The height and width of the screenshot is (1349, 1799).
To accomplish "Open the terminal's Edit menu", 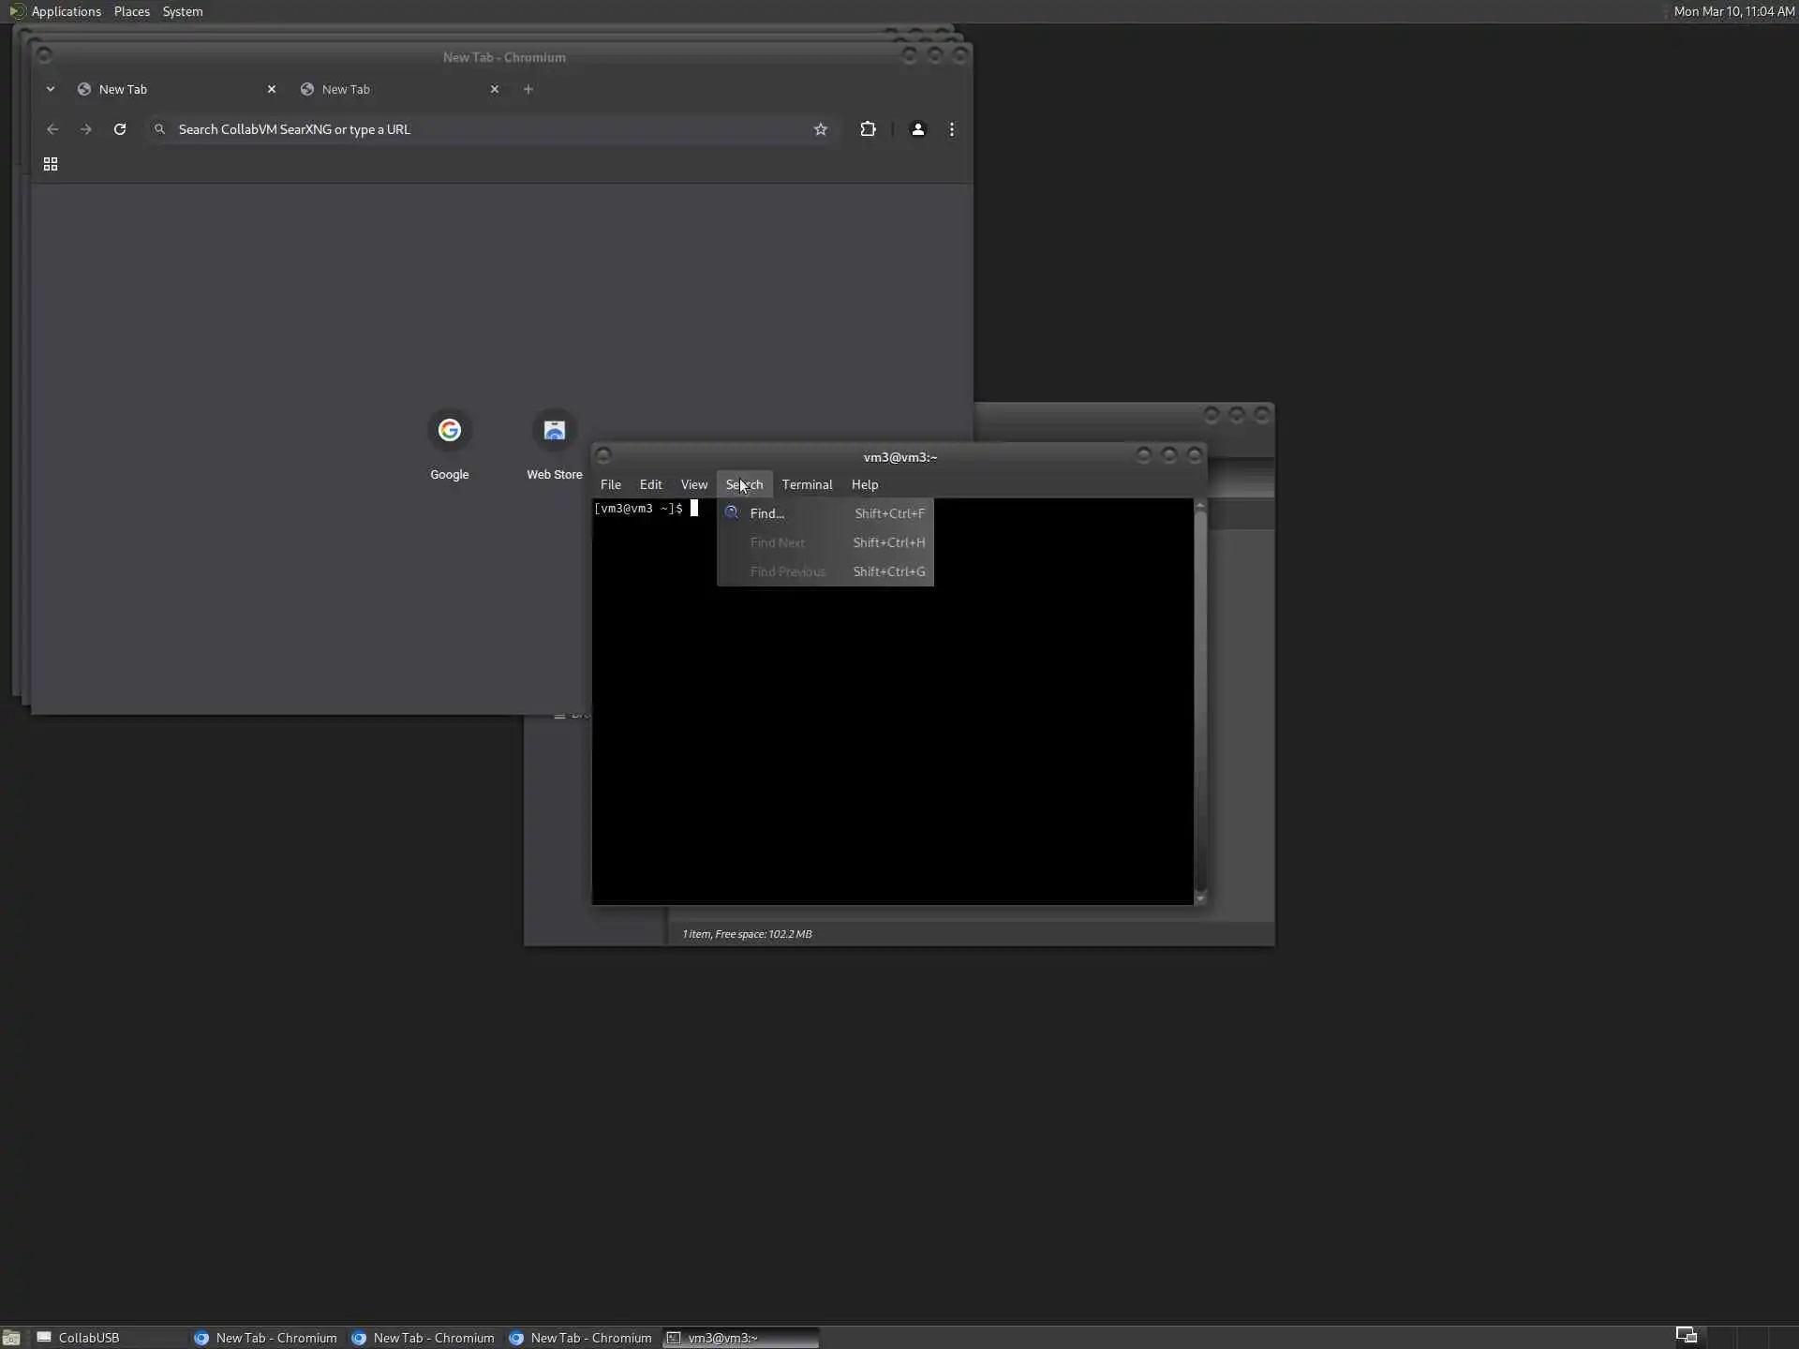I will click(x=650, y=484).
